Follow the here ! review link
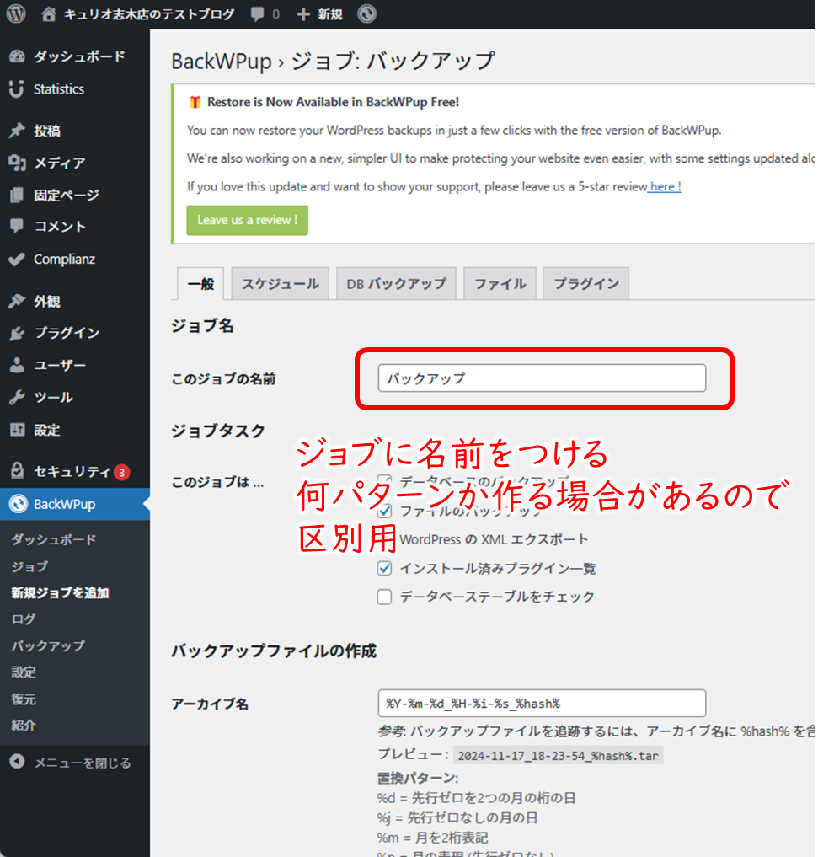Screen dimensions: 818x857 point(665,187)
